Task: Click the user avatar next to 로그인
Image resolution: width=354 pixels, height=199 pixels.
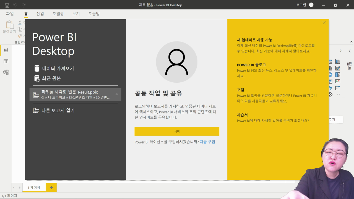Action: coord(311,5)
